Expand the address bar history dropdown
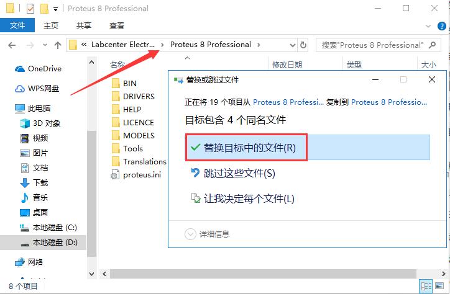Viewport: 450px width, 294px height. coord(293,45)
